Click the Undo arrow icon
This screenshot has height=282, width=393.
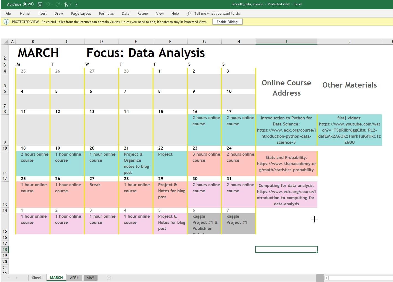(48, 4)
